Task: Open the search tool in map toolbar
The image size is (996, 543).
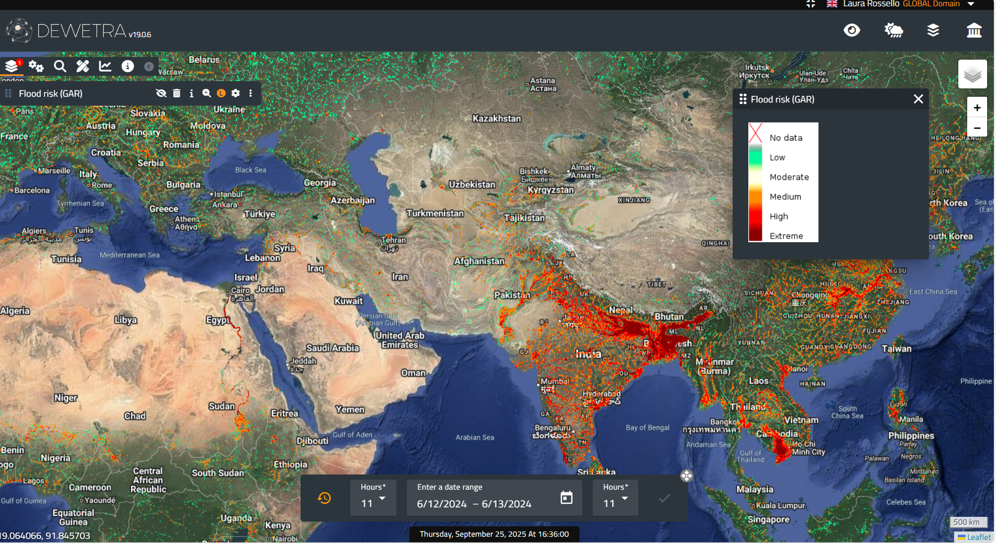Action: tap(60, 66)
